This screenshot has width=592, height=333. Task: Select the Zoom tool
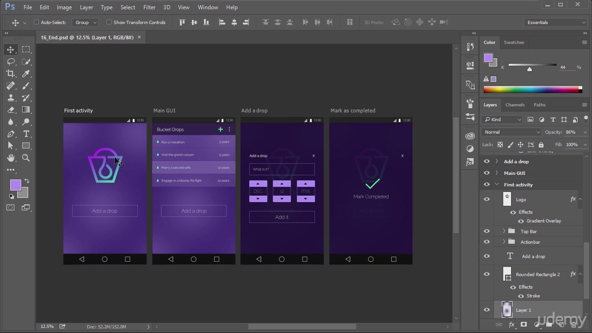click(26, 158)
